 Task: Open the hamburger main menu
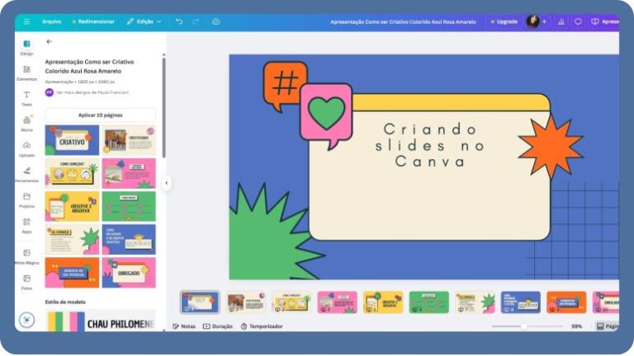pyautogui.click(x=26, y=21)
